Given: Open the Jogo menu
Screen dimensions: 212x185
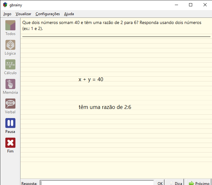Looking at the screenshot, I should 7,14.
